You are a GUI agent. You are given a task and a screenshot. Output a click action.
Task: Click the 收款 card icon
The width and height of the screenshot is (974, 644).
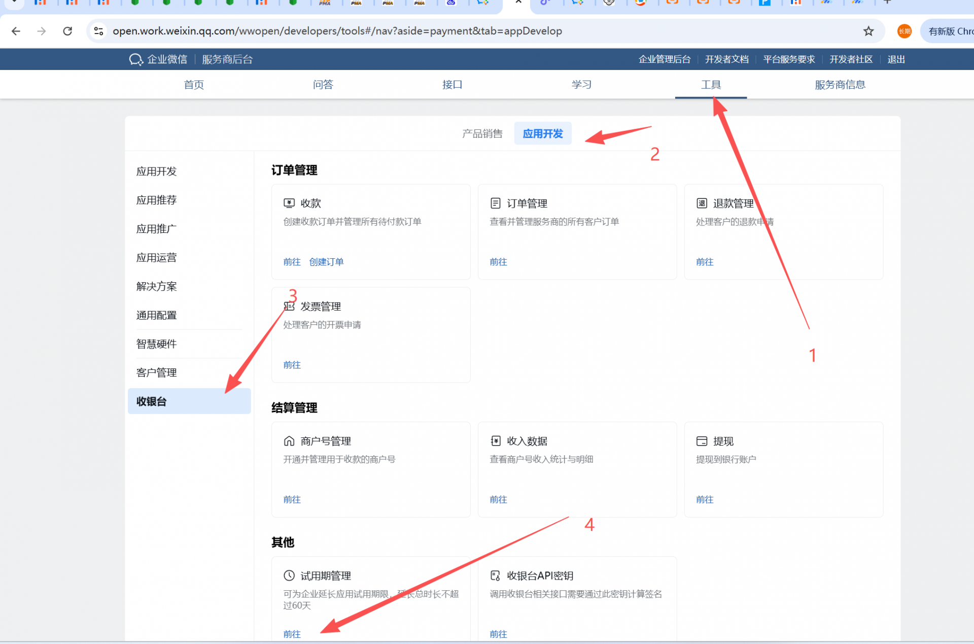[x=289, y=204]
